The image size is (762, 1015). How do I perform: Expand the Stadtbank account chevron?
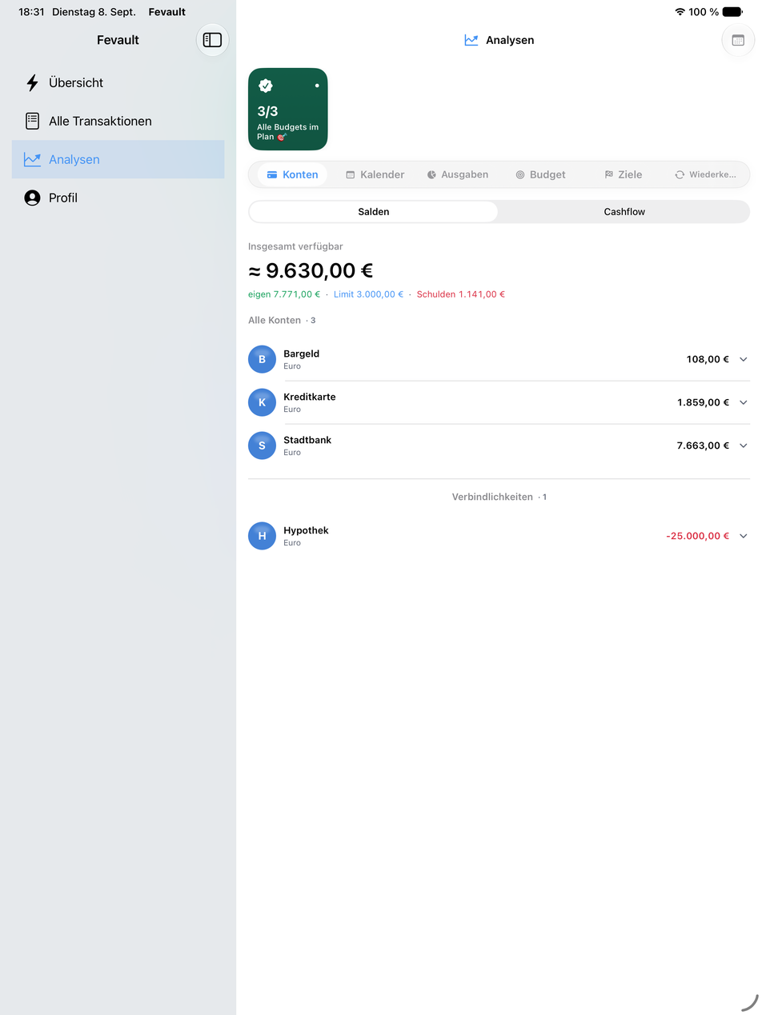(743, 446)
